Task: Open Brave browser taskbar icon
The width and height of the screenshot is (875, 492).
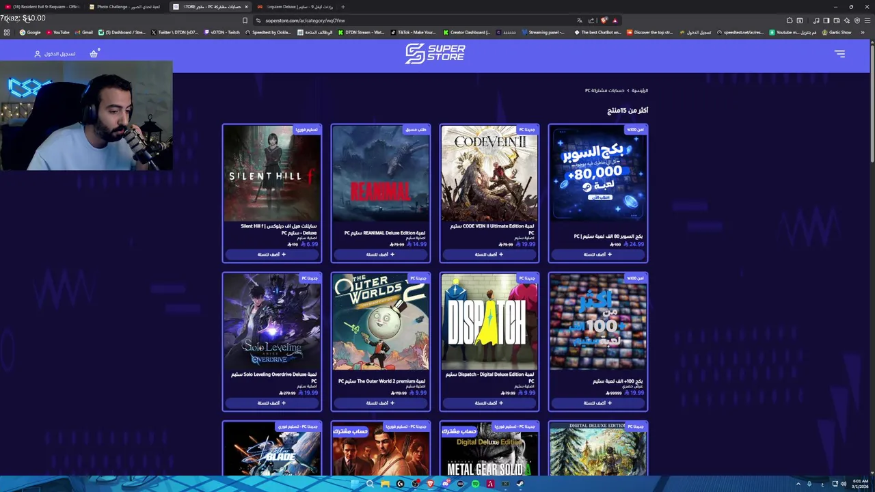Action: coord(430,484)
